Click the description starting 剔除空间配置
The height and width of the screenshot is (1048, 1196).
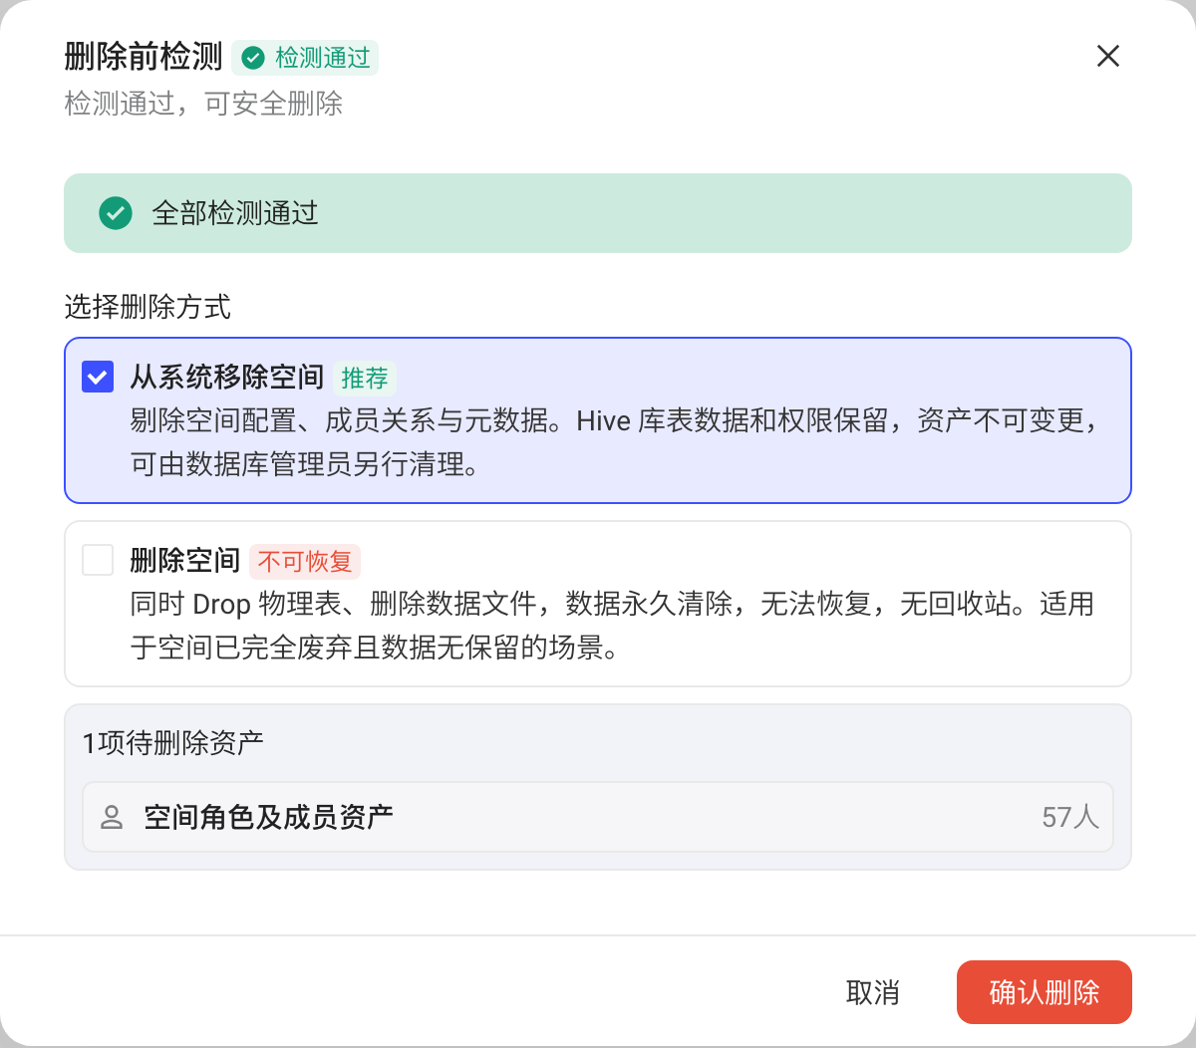pyautogui.click(x=616, y=442)
